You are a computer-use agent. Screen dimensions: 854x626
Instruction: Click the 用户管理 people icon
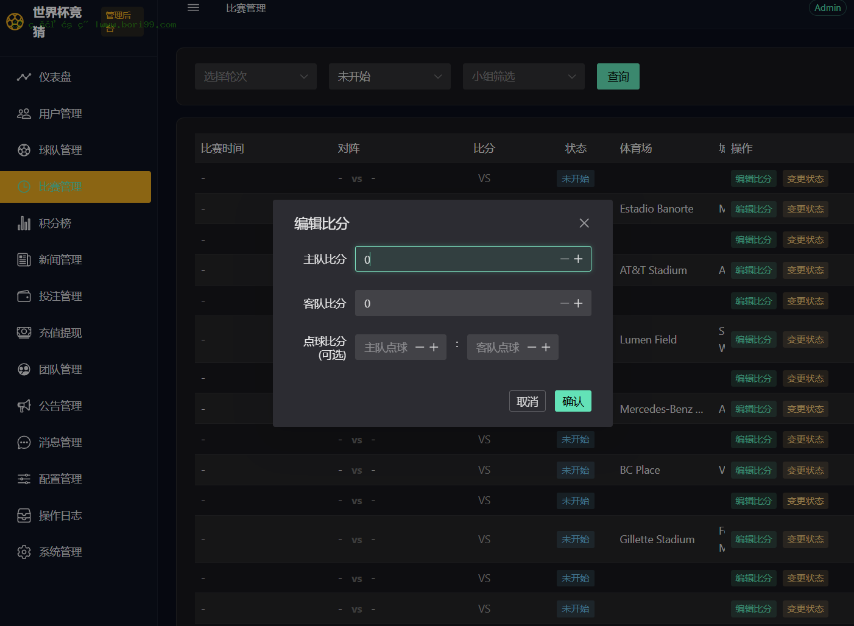coord(24,114)
